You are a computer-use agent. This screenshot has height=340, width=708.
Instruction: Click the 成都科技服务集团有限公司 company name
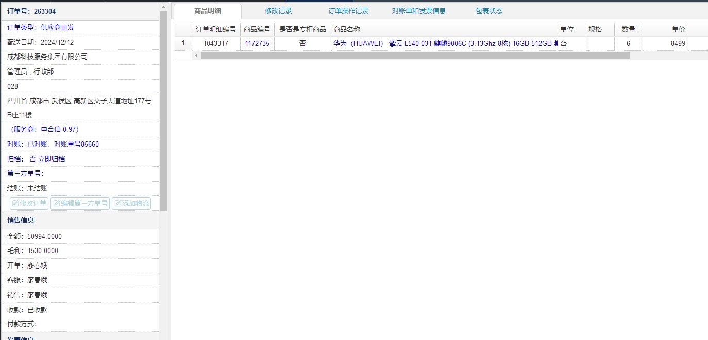click(x=47, y=57)
